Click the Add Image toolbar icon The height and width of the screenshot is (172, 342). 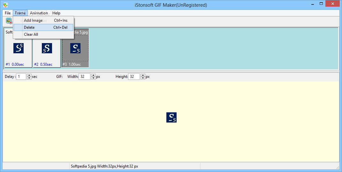tap(9, 21)
